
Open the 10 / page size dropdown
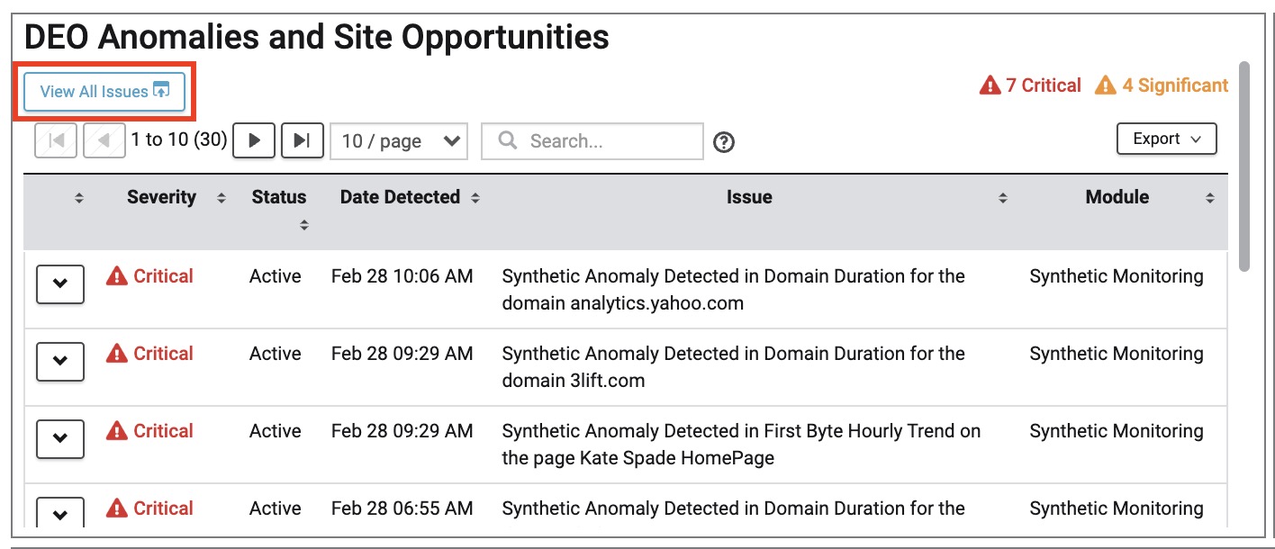coord(399,141)
